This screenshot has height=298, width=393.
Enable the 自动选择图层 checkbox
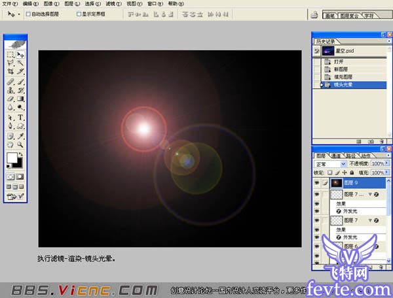28,13
